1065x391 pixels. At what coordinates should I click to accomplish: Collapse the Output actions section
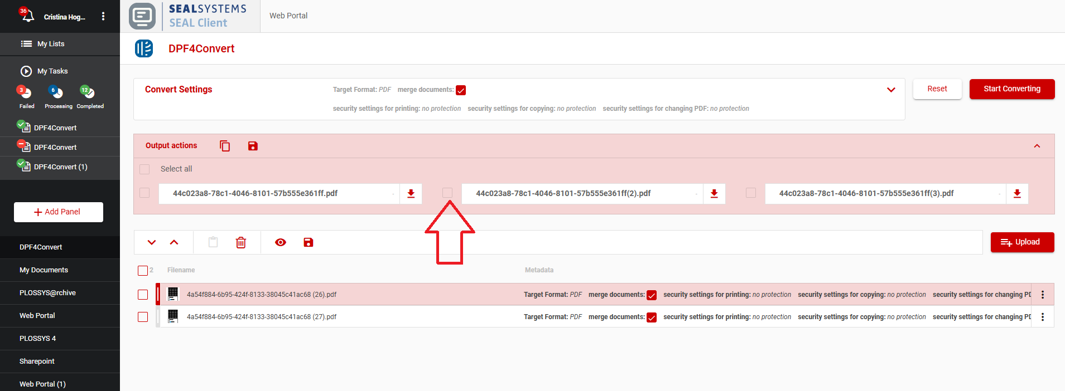(1037, 146)
